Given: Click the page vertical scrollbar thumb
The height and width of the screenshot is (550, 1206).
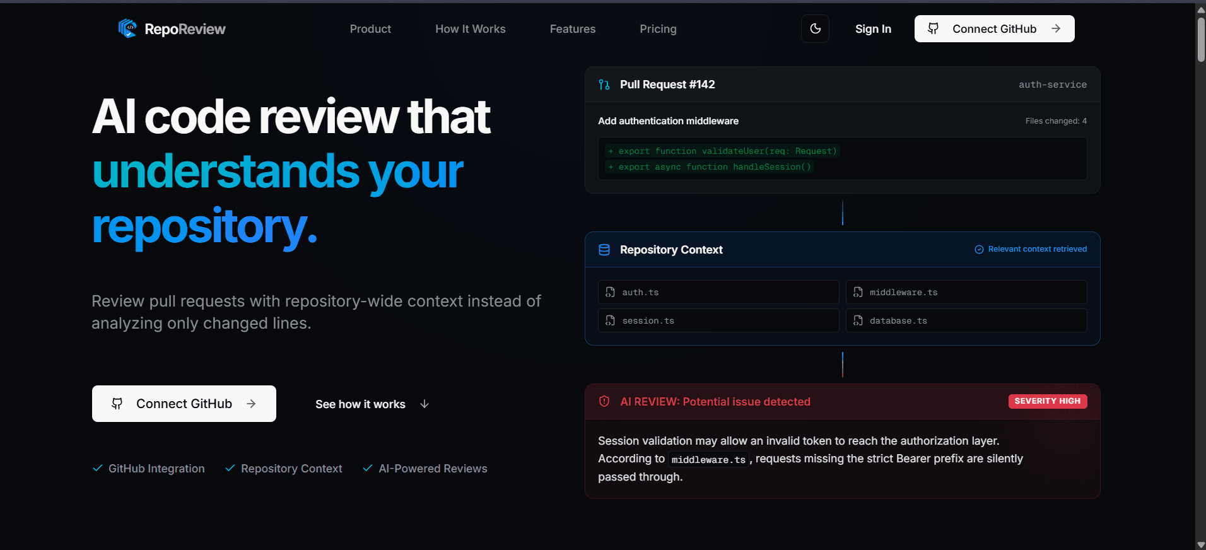Looking at the screenshot, I should (x=1201, y=39).
